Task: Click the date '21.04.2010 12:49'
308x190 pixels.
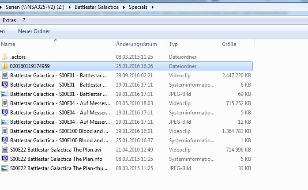Action: [x=134, y=150]
